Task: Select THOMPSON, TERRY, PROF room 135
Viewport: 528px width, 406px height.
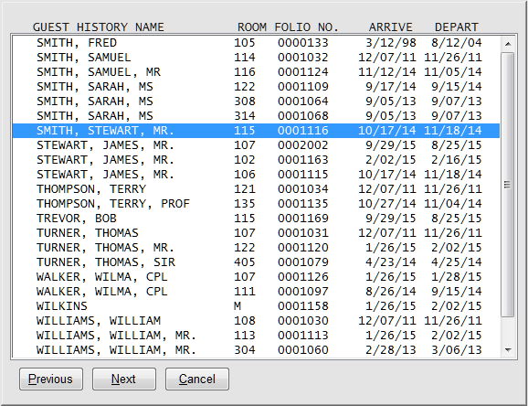Action: (257, 204)
